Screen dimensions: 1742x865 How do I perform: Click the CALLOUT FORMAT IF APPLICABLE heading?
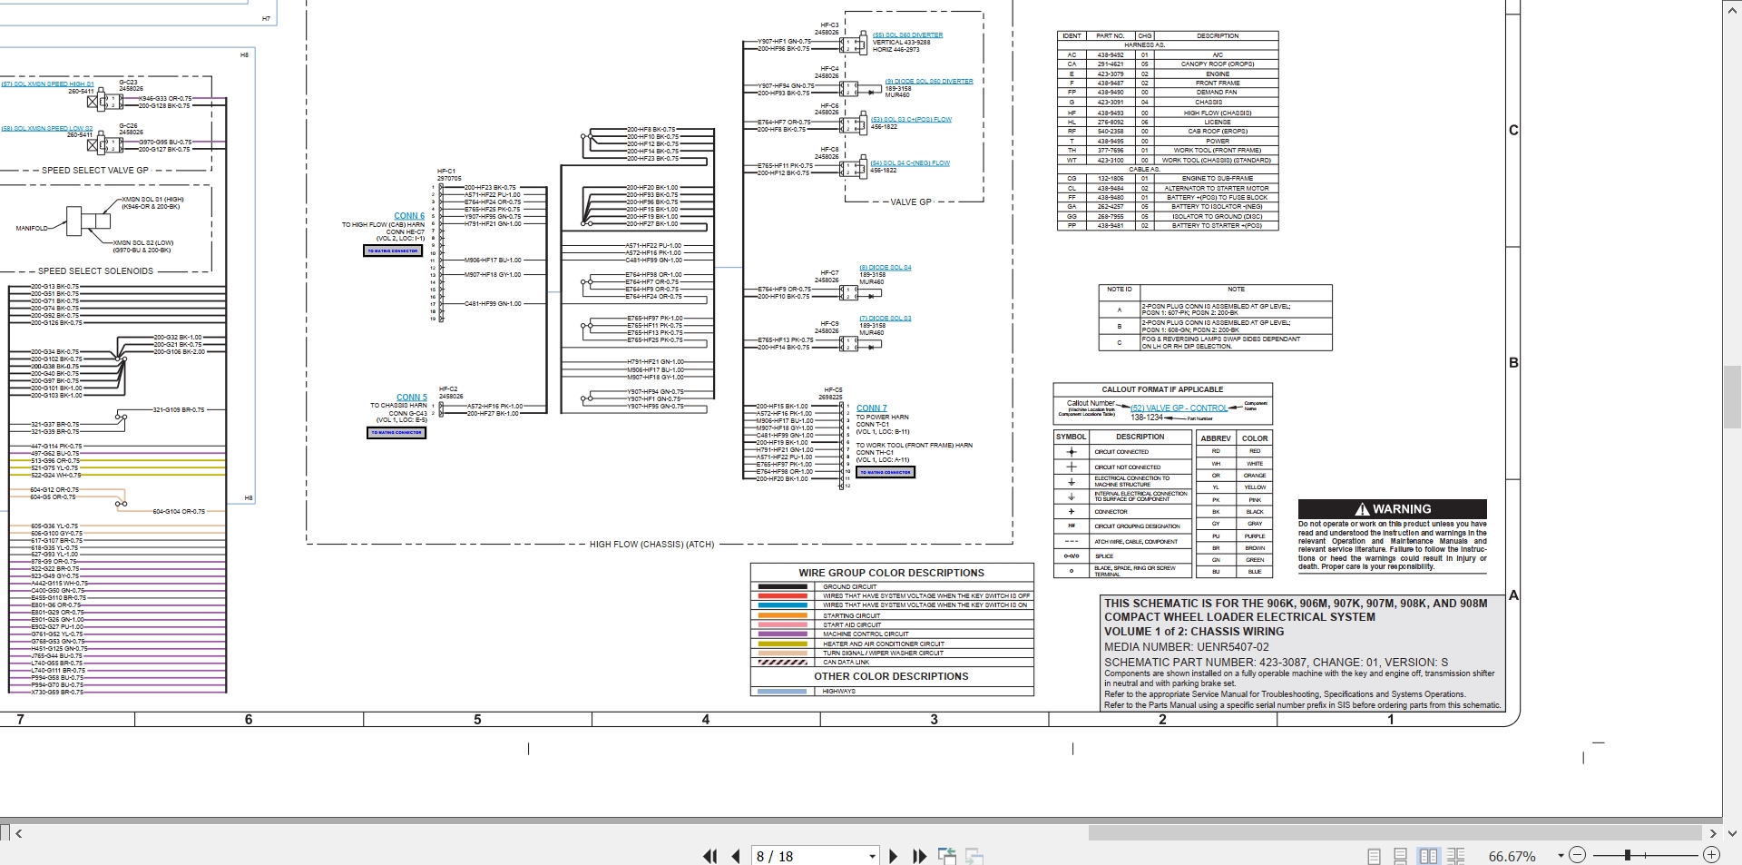point(1162,389)
